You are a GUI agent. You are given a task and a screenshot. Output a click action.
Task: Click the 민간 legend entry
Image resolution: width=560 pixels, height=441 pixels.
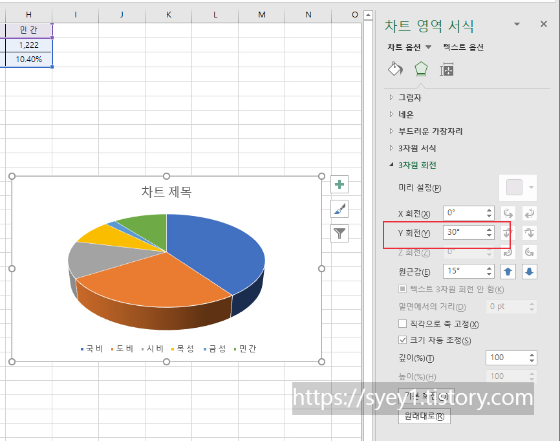pos(245,349)
